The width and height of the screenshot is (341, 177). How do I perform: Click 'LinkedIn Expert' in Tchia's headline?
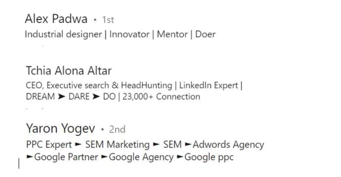209,85
